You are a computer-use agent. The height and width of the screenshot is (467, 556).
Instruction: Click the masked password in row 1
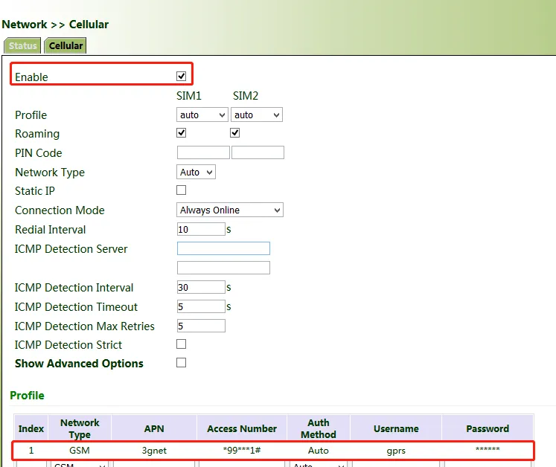(488, 449)
